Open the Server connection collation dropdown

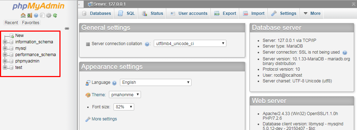tap(190, 43)
